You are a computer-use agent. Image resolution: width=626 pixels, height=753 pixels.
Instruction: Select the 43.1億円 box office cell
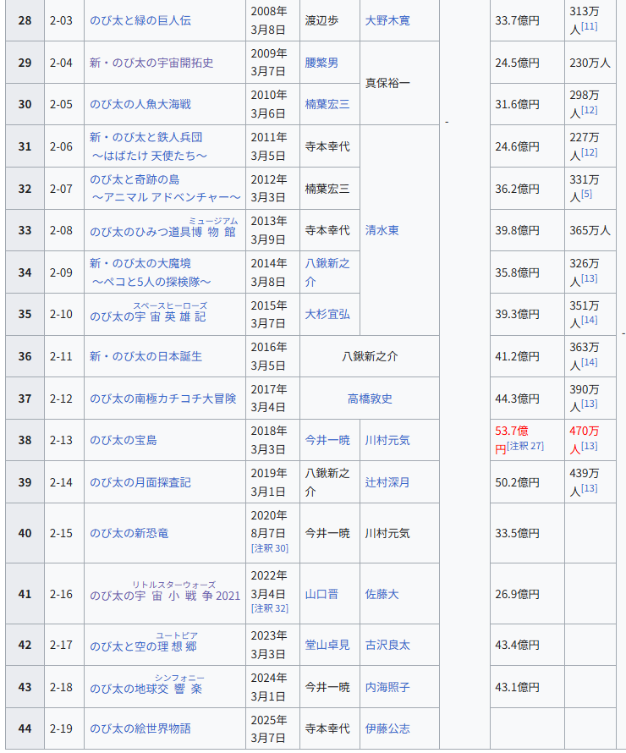click(x=527, y=687)
